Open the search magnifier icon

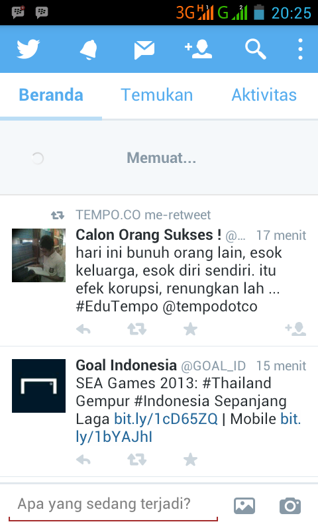255,49
